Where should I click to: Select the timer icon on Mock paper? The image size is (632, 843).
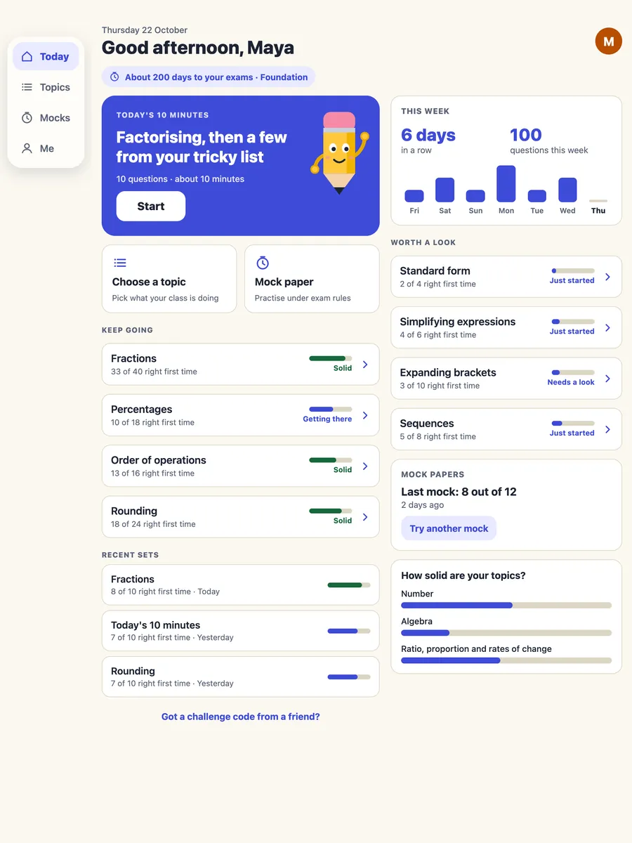[263, 263]
